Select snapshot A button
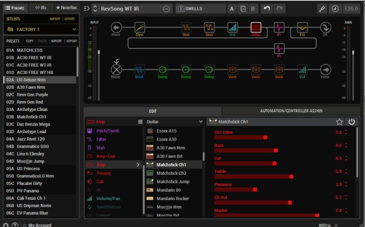Screen dimensions: 365x227 232,9
